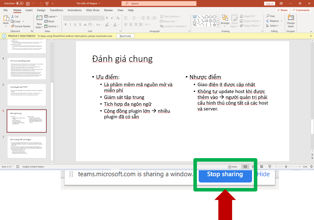The height and width of the screenshot is (220, 314).
Task: Click the Find icon in Editing group
Action: pos(270,16)
